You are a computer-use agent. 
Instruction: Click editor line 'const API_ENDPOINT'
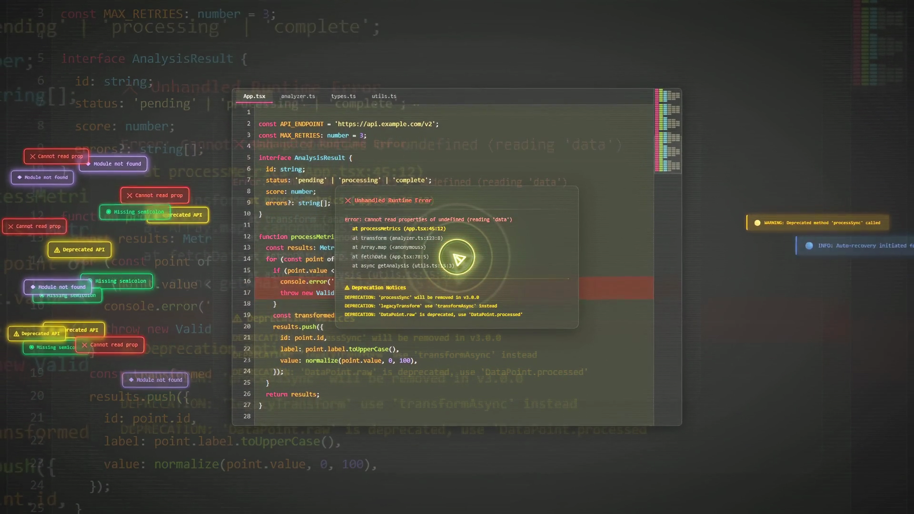point(348,124)
